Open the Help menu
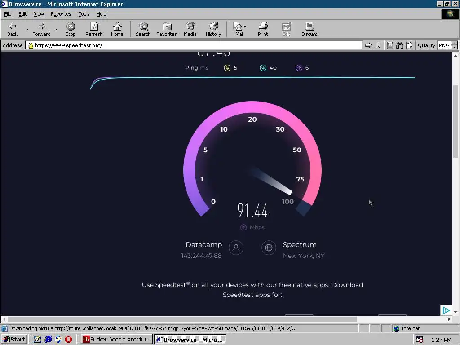This screenshot has width=460, height=345. 101,14
